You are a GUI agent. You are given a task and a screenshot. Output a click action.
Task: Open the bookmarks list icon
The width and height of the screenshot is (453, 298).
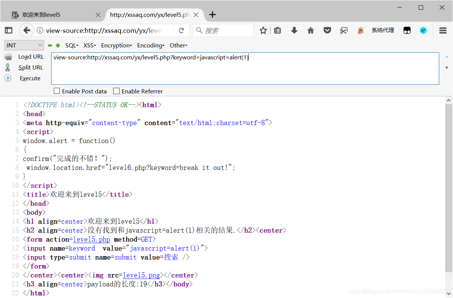[x=277, y=31]
